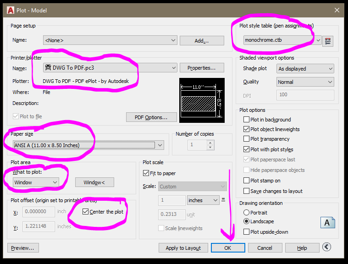This screenshot has height=264, width=348.
Task: Click the Plot paperspace last checkbox
Action: (x=246, y=159)
